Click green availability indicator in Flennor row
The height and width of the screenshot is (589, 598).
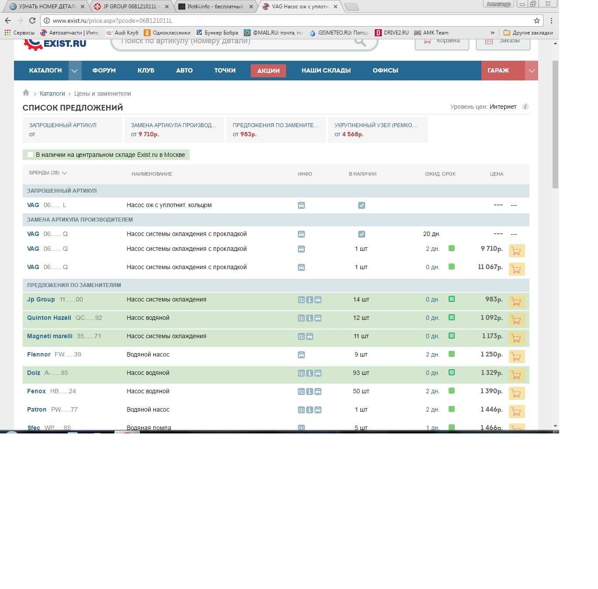point(452,354)
